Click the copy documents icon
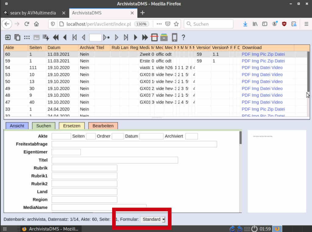Image resolution: width=312 pixels, height=232 pixels. (17, 37)
